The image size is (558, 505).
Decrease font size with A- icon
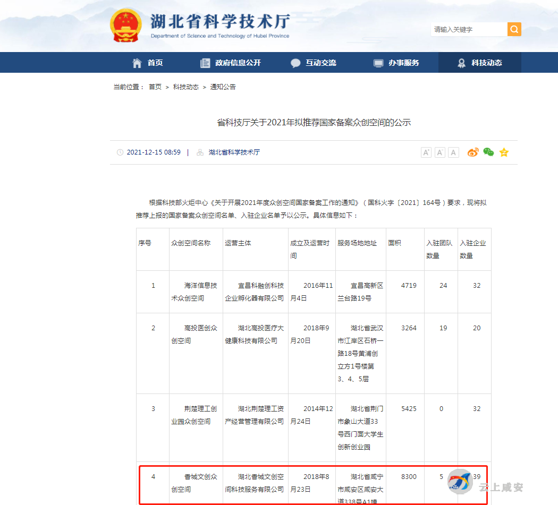click(x=440, y=152)
